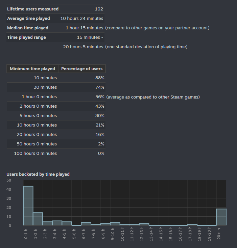Screen dimensions: 237x248
Task: Click the Percentage of users column header
Action: (82, 68)
